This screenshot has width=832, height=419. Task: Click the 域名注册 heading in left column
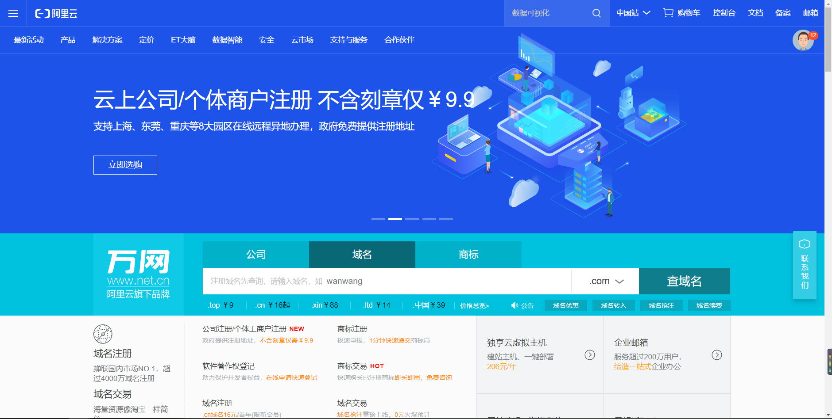click(112, 353)
